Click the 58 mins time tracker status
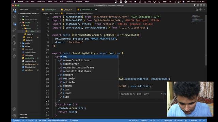The width and height of the screenshot is (218, 122). pyautogui.click(x=74, y=121)
